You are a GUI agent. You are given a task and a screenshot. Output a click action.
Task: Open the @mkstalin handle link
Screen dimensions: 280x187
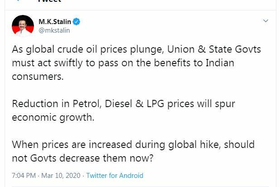pos(53,30)
